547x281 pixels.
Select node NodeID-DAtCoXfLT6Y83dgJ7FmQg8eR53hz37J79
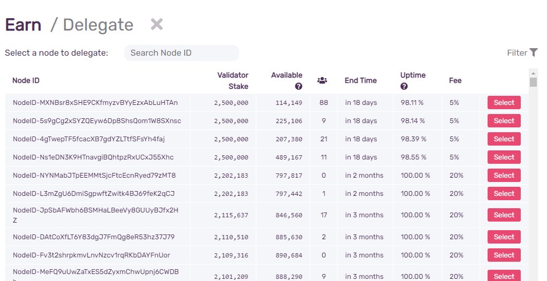click(504, 237)
